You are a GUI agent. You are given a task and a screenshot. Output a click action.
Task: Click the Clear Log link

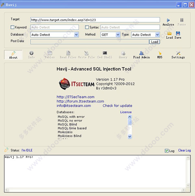click(185, 150)
